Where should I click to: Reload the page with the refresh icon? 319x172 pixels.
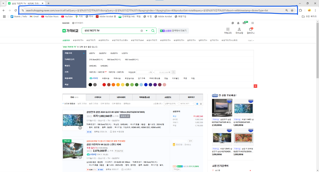(16, 10)
